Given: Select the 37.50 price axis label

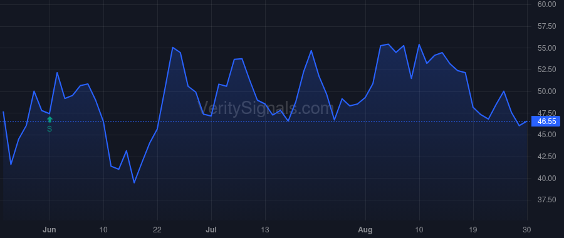Looking at the screenshot, I should (546, 200).
